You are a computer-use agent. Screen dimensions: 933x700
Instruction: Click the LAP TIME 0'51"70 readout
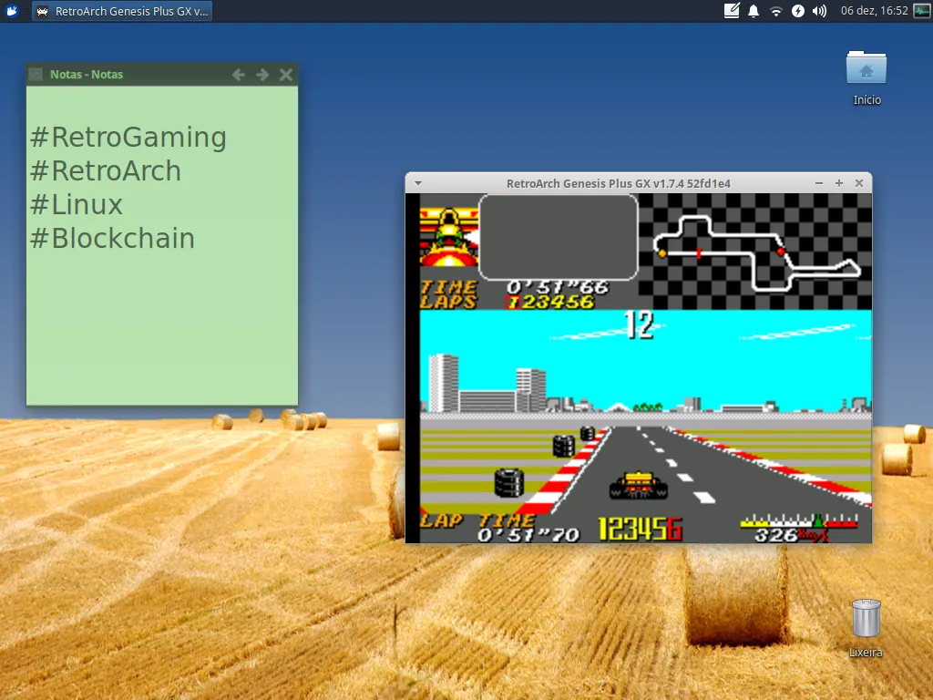(500, 528)
